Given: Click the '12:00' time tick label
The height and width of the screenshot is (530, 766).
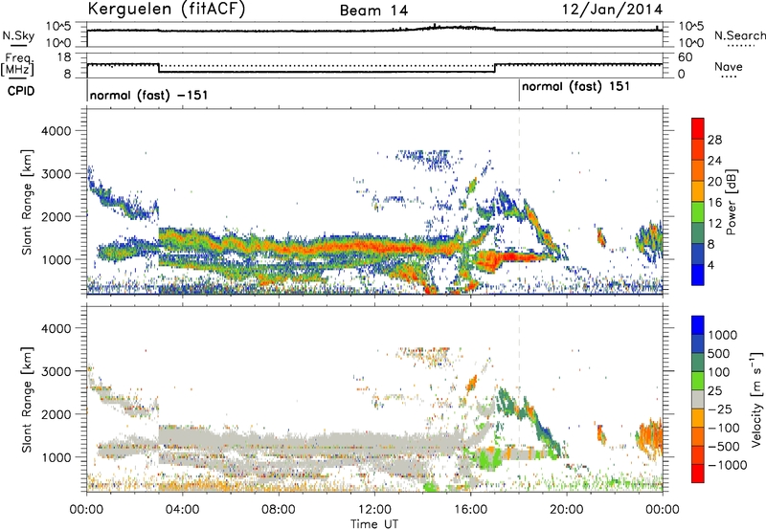Looking at the screenshot, I should pyautogui.click(x=374, y=510).
